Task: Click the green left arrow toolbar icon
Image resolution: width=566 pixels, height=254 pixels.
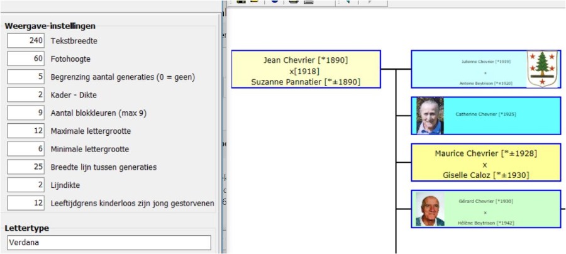Action: click(x=347, y=2)
